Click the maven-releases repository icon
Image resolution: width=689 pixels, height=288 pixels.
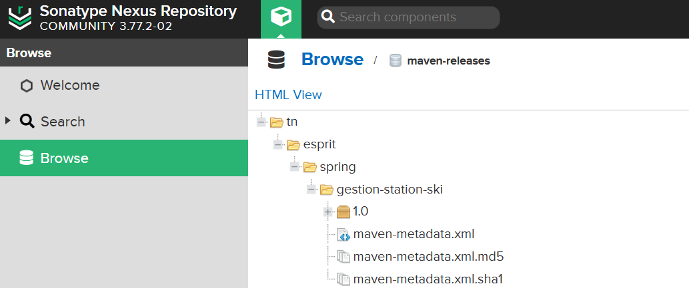pyautogui.click(x=396, y=61)
